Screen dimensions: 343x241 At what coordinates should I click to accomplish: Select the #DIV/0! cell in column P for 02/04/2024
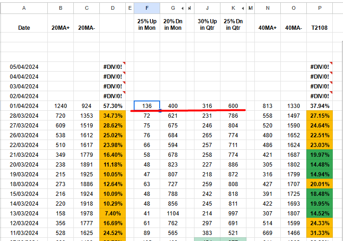[320, 96]
